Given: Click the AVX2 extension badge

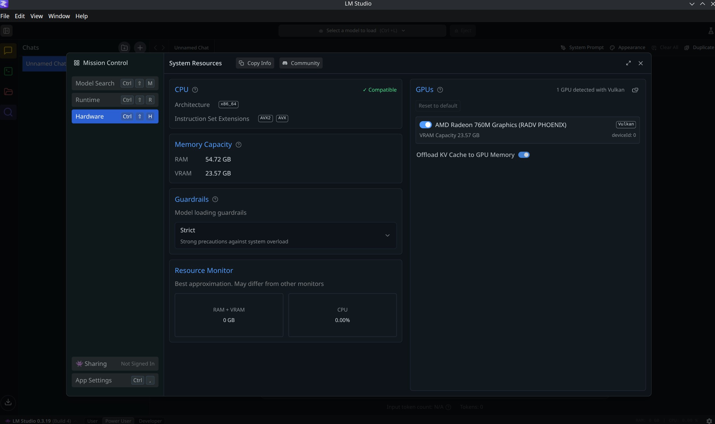Looking at the screenshot, I should (265, 118).
